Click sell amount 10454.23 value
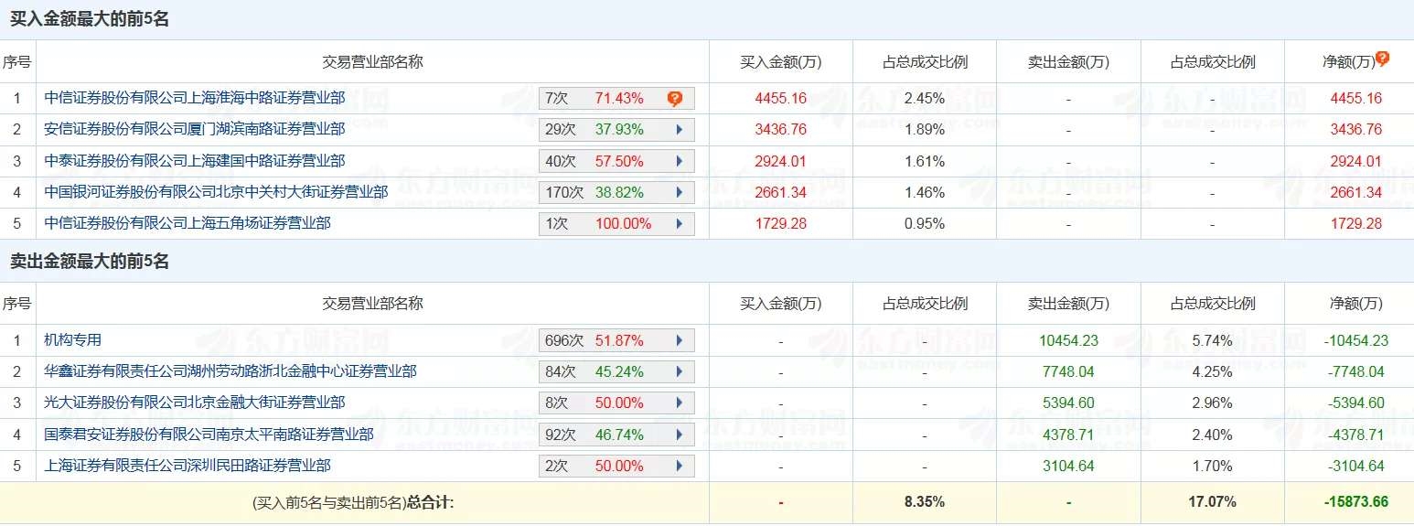Screen dimensions: 1414x526 coord(1068,340)
